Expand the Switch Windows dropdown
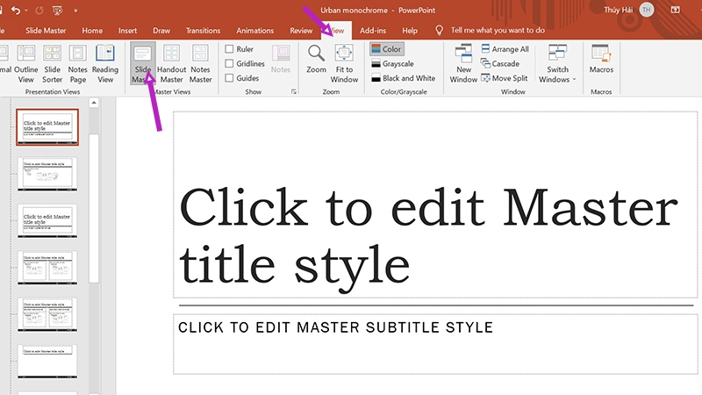 click(x=557, y=64)
